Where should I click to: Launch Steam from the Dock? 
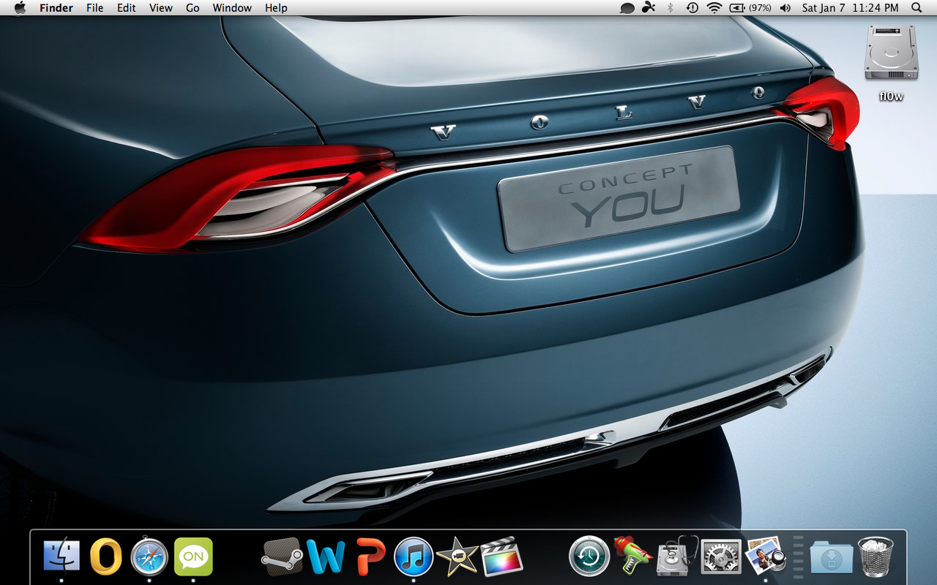(x=282, y=556)
